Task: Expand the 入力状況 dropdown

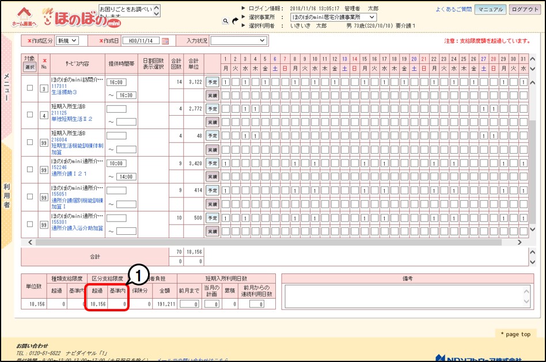Action: [239, 41]
